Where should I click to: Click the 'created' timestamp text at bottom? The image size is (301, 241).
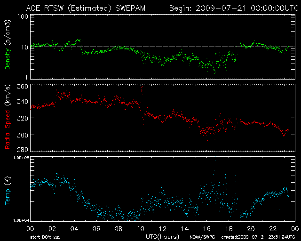click(x=258, y=237)
